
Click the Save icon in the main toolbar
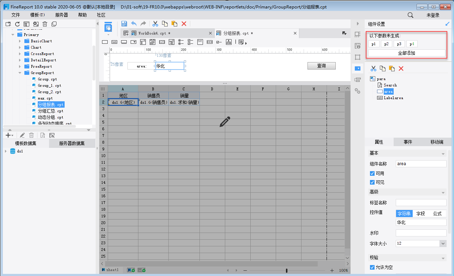pyautogui.click(x=124, y=24)
